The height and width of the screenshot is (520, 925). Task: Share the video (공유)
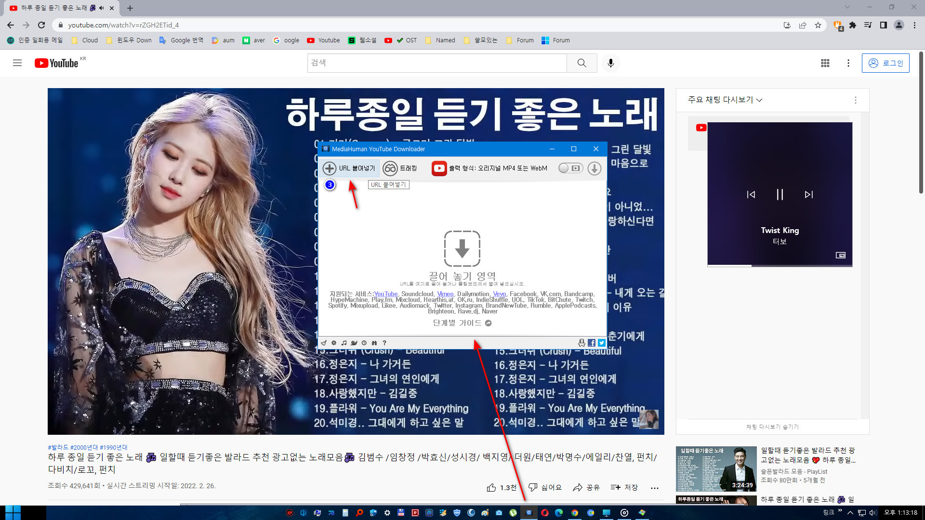click(586, 488)
